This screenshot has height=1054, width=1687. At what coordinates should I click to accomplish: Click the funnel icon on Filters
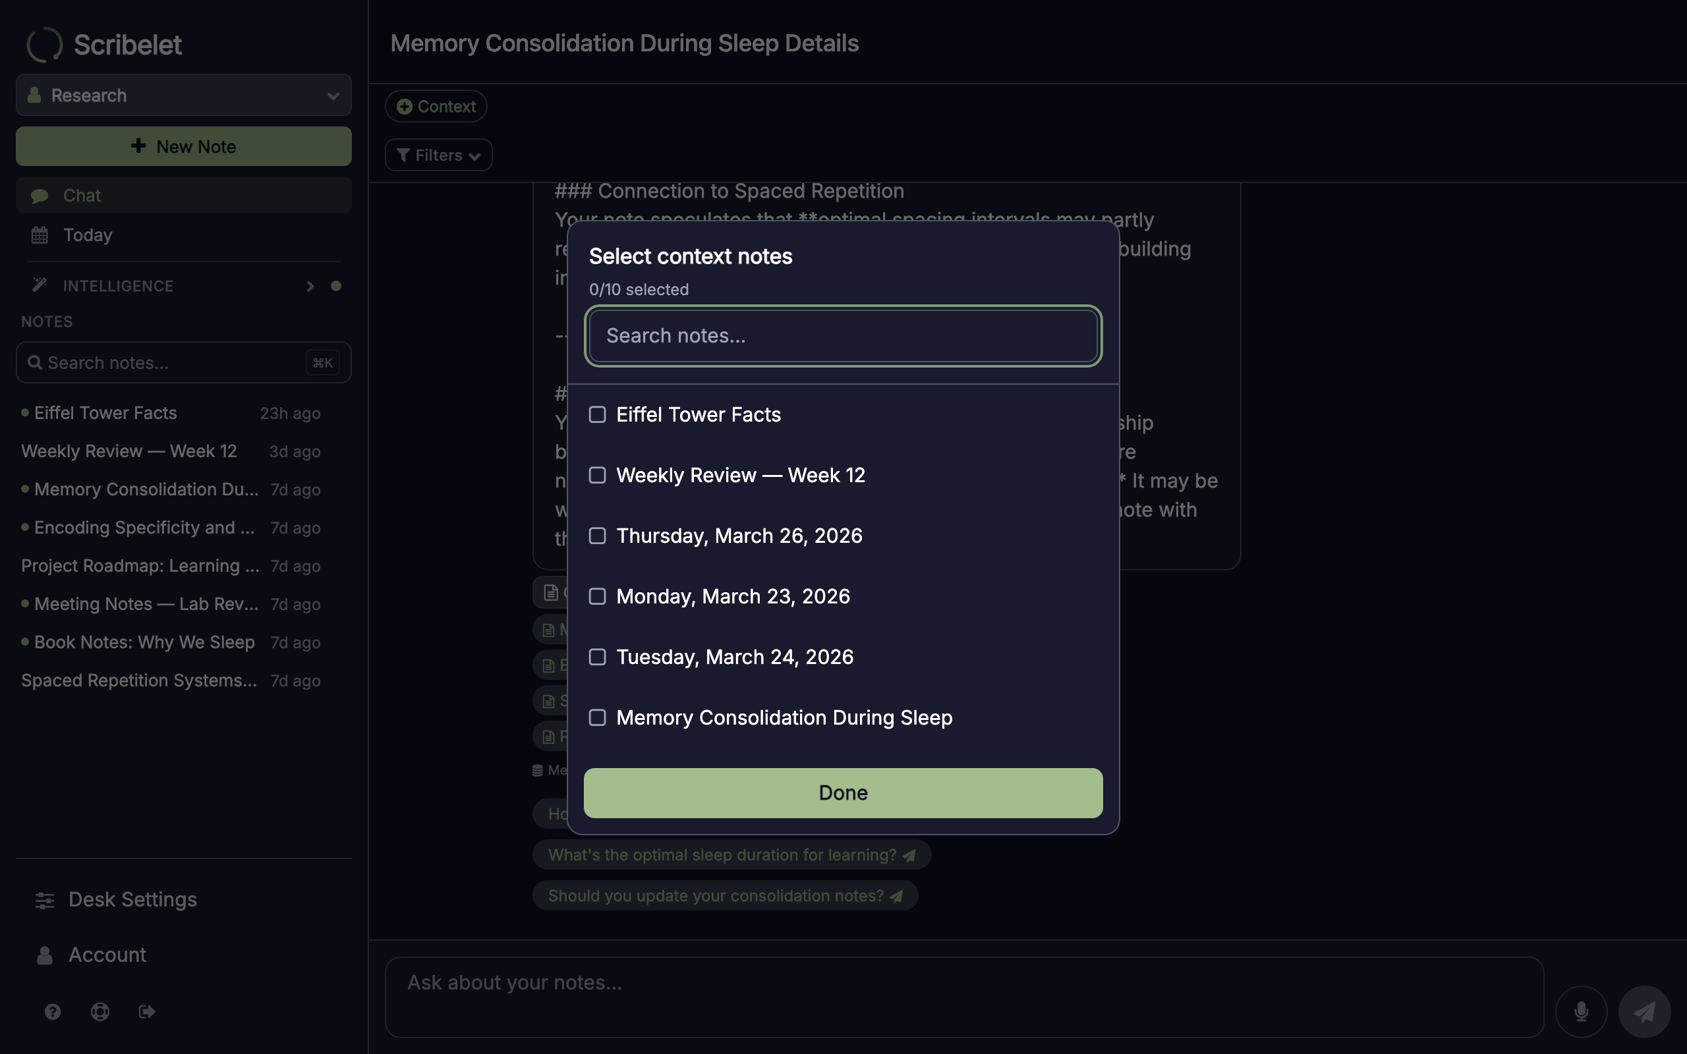point(403,155)
